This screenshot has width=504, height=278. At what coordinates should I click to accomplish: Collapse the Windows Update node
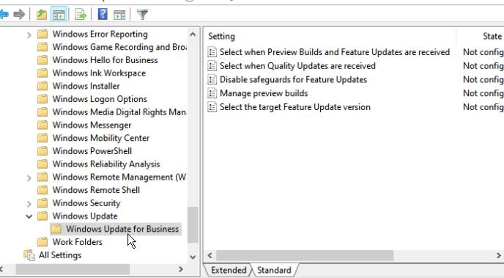[x=29, y=216]
